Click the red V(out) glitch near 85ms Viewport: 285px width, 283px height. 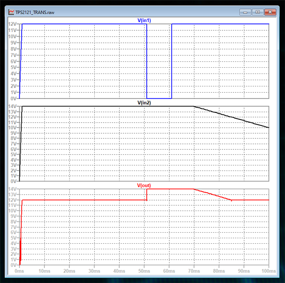pyautogui.click(x=231, y=200)
